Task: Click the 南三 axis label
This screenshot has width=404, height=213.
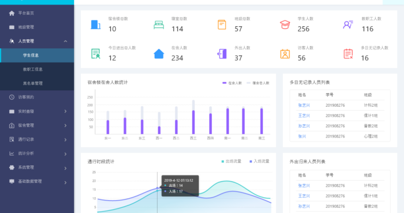Action: (x=262, y=138)
